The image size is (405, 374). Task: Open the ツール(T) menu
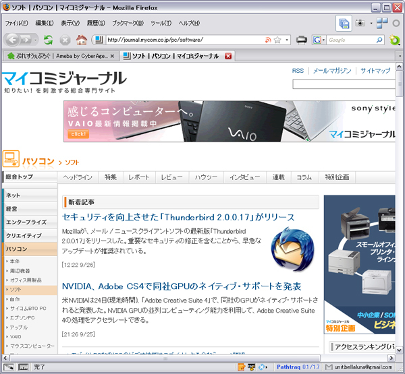click(161, 23)
